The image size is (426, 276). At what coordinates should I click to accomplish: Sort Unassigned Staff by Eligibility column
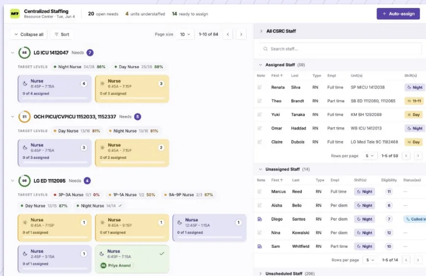click(389, 180)
